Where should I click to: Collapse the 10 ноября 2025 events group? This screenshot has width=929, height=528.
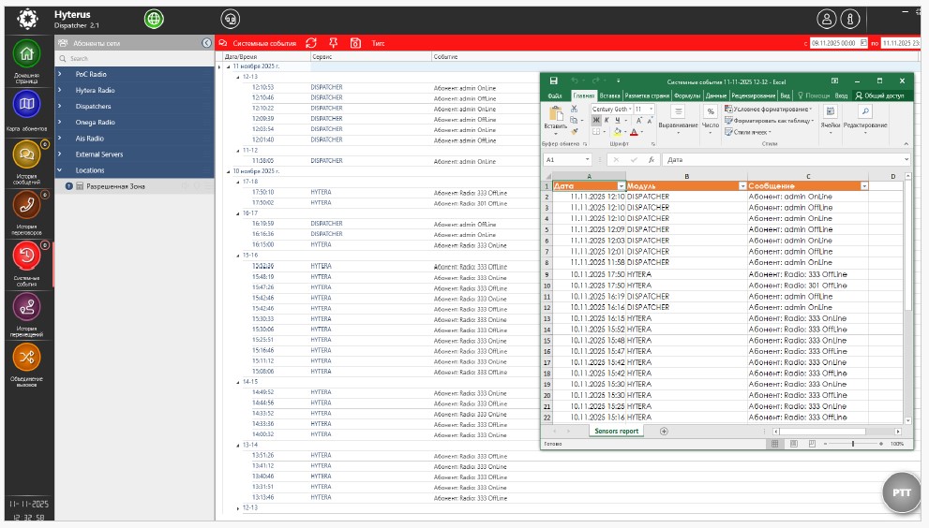[x=228, y=171]
